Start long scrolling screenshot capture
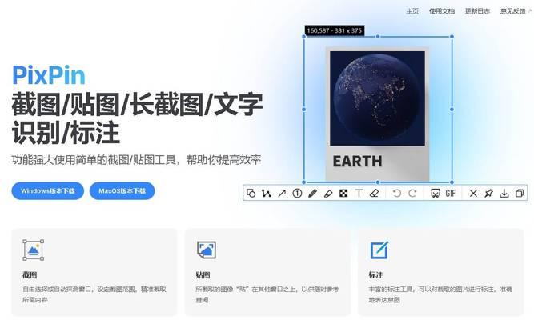The image size is (534, 320). (x=436, y=194)
